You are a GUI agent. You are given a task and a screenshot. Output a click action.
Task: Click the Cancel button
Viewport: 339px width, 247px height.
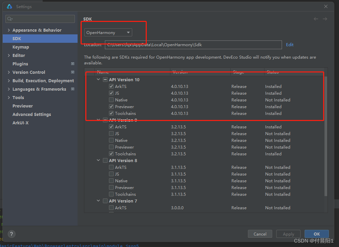tap(260, 234)
